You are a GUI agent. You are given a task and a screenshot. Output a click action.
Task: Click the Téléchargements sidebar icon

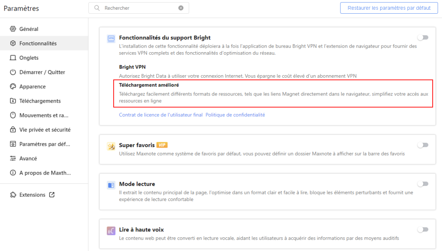click(13, 101)
